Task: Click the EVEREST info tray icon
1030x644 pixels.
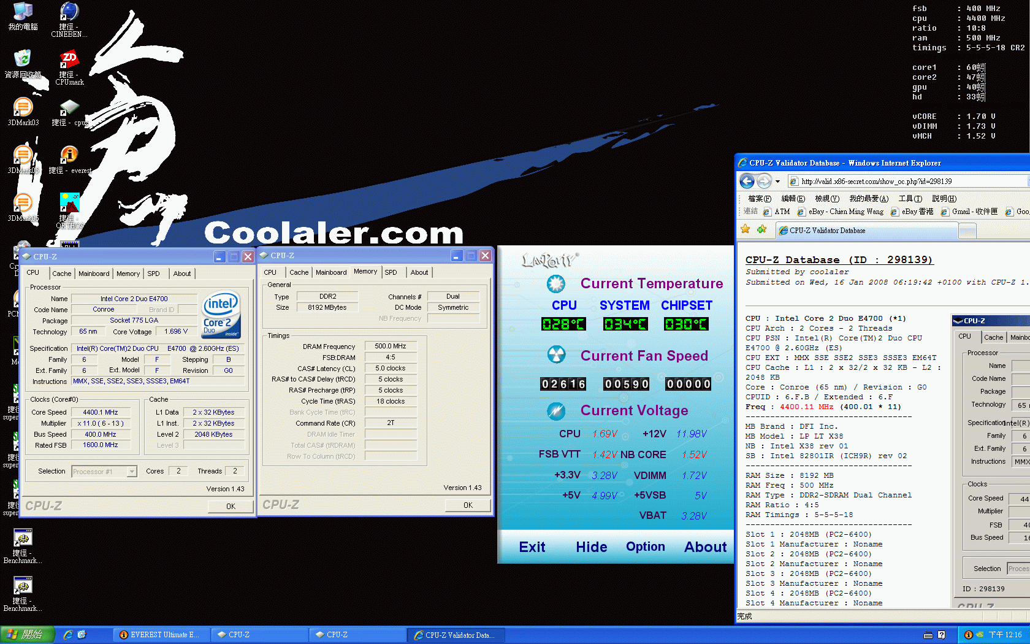Action: [969, 635]
